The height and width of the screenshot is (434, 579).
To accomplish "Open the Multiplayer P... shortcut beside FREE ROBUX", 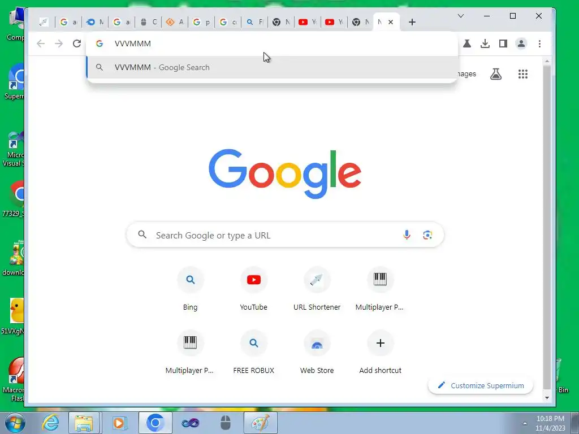I will [190, 353].
